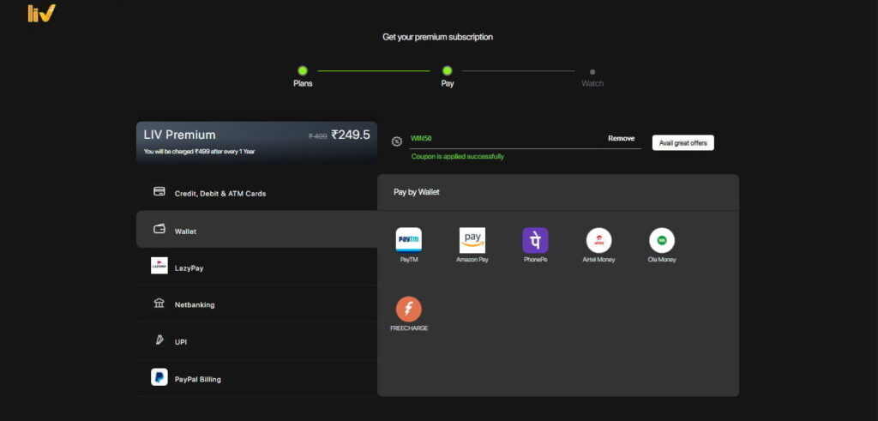Click the coupon percent icon
Screen dimensions: 878x421
[x=396, y=141]
